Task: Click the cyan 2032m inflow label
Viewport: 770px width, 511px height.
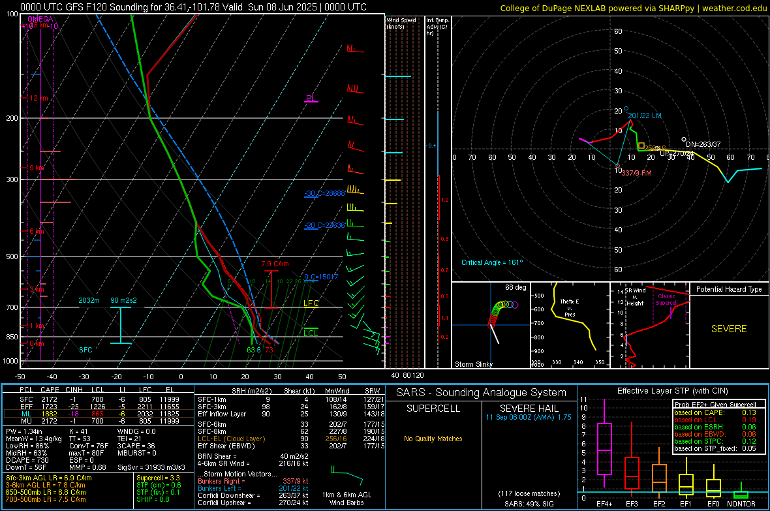Action: pos(89,300)
